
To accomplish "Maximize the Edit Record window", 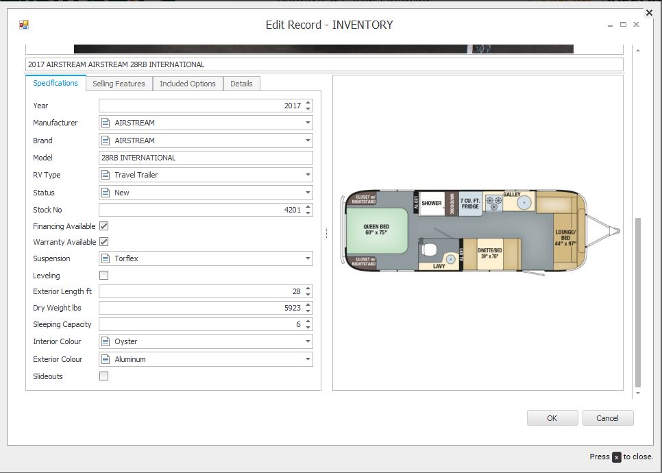I will click(623, 25).
